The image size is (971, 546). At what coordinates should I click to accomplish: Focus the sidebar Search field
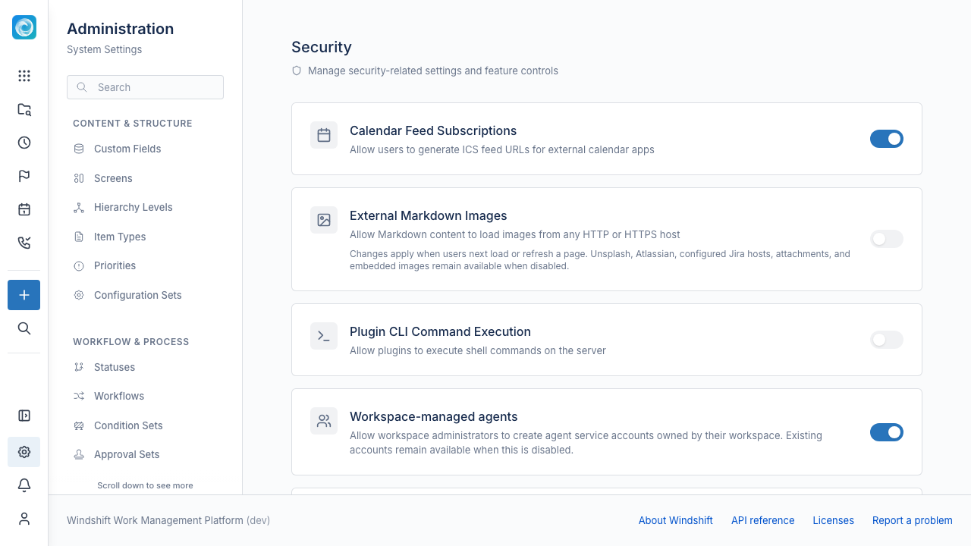pyautogui.click(x=145, y=87)
